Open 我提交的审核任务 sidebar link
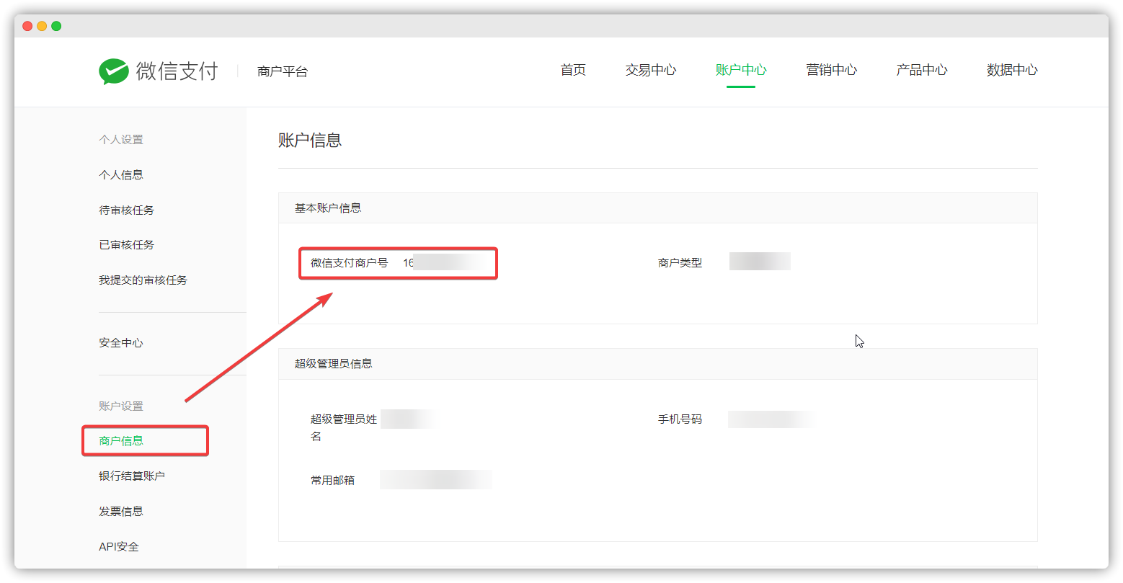The height and width of the screenshot is (583, 1123). [143, 280]
